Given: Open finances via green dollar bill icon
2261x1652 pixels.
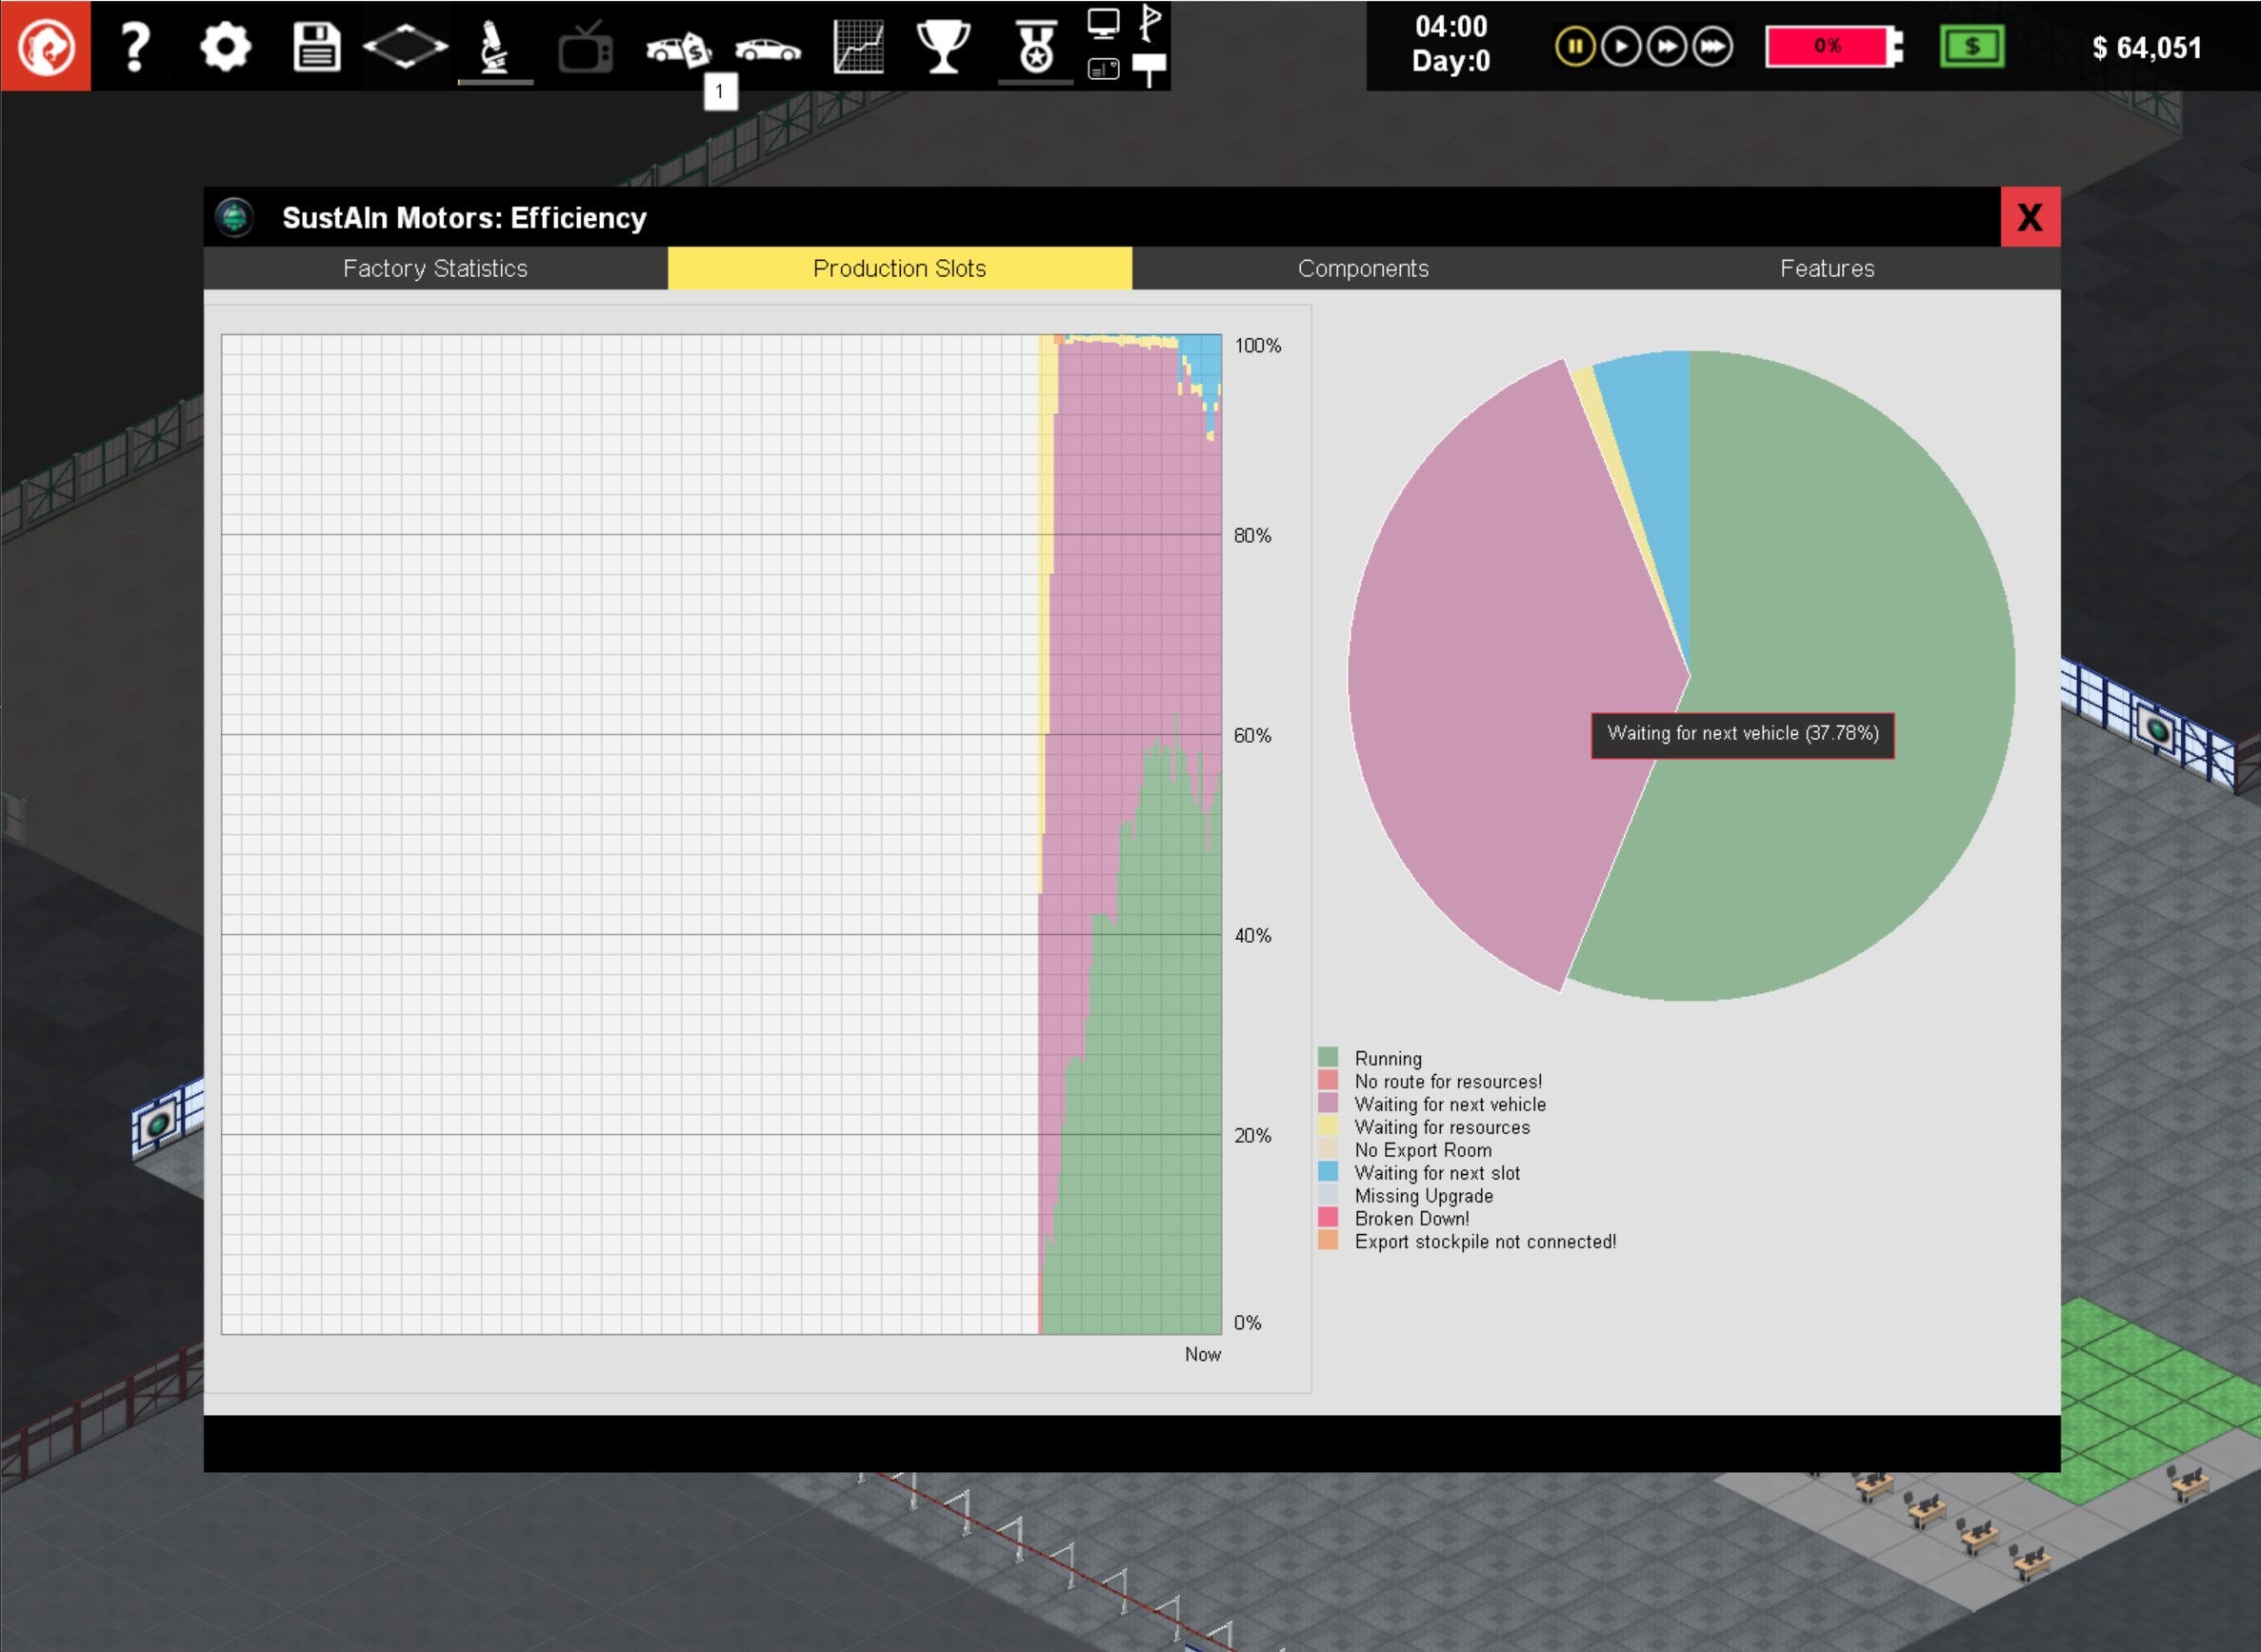Looking at the screenshot, I should (1972, 47).
